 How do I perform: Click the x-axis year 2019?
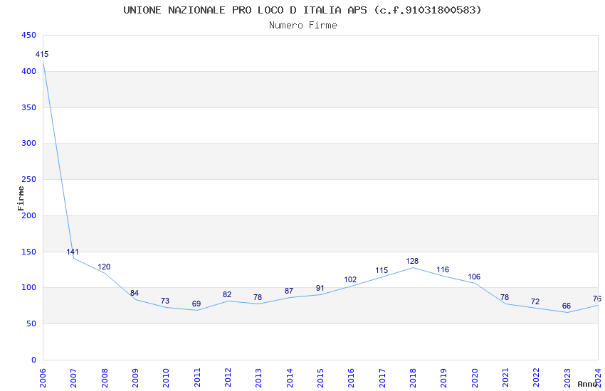click(x=444, y=378)
